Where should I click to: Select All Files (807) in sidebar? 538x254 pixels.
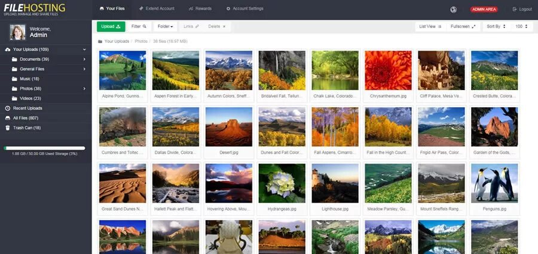tap(26, 118)
